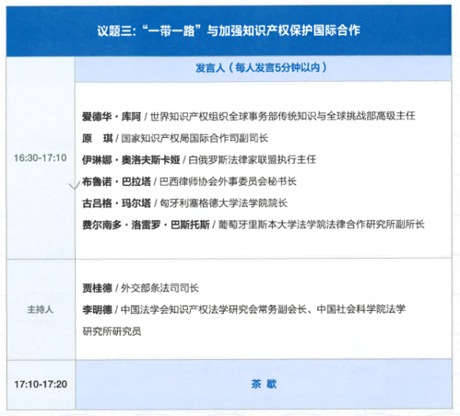Select the 发言人 header row
The image size is (460, 416).
261,69
